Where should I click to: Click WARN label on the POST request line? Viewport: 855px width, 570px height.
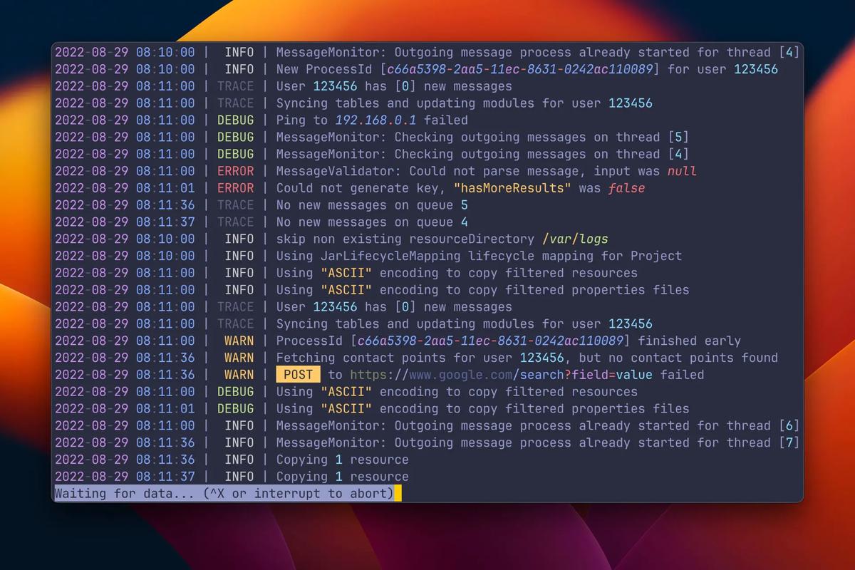point(239,375)
